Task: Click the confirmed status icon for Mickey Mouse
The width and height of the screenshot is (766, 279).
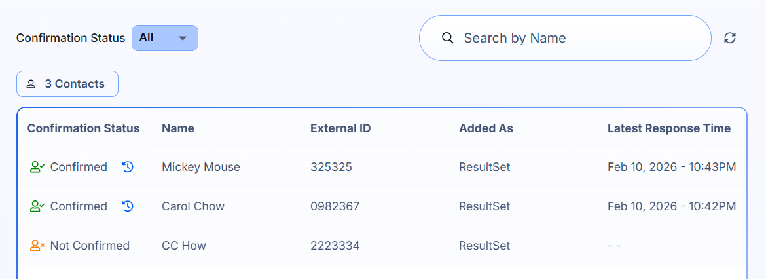Action: pos(37,167)
